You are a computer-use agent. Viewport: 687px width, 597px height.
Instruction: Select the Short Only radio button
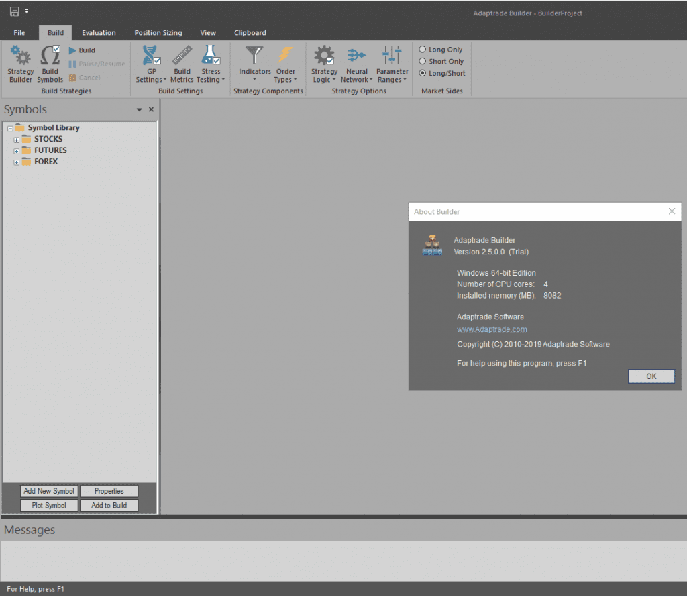click(423, 62)
